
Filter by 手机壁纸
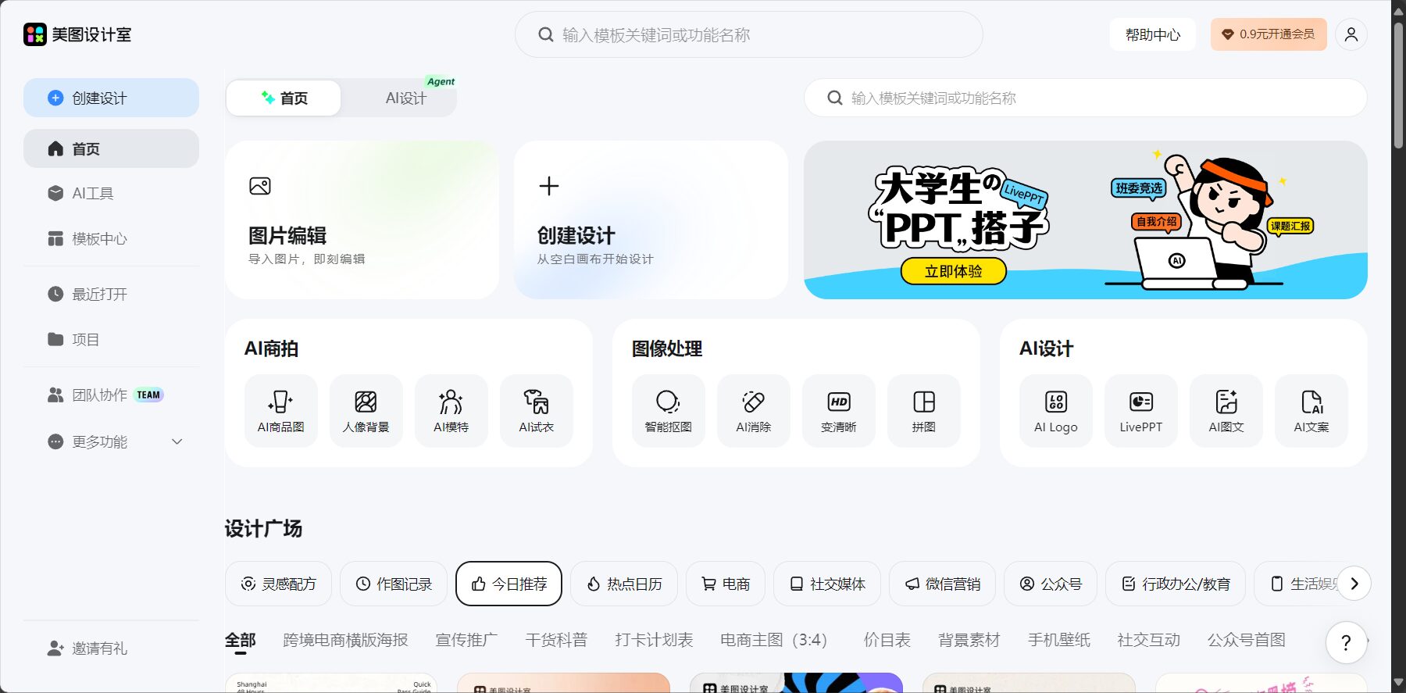1059,640
